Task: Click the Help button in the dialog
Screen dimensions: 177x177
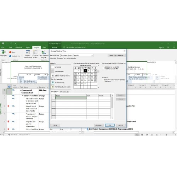Action: (x=55, y=125)
